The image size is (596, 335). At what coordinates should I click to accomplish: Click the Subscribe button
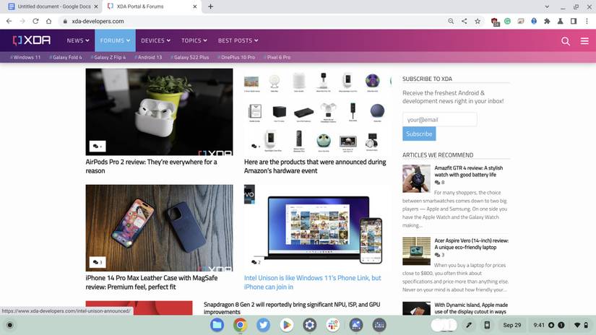(419, 134)
